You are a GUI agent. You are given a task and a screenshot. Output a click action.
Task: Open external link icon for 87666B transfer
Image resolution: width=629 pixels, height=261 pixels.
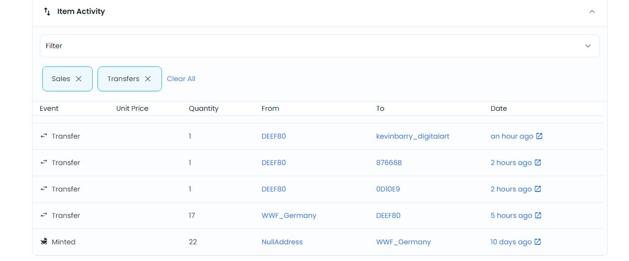point(537,163)
